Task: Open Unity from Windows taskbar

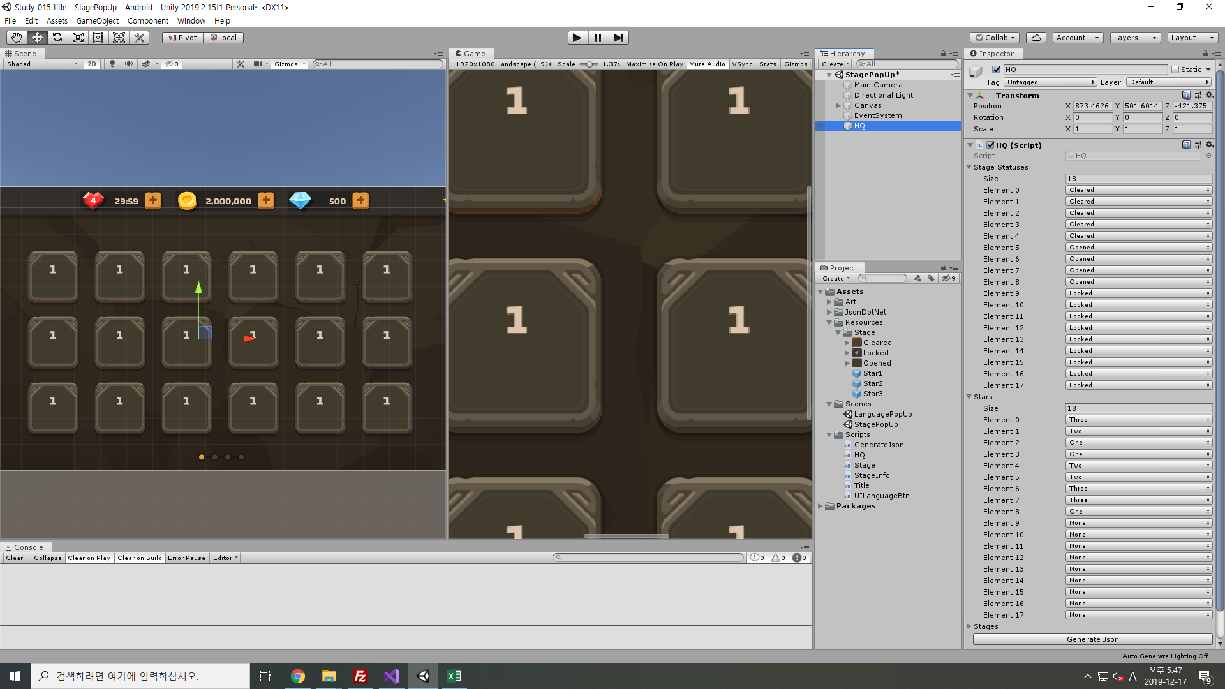Action: click(423, 676)
